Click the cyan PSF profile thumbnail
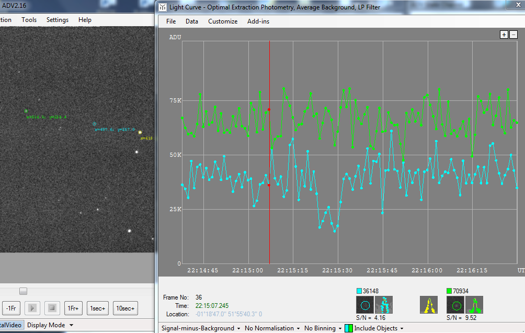This screenshot has height=333, width=525. pyautogui.click(x=384, y=305)
